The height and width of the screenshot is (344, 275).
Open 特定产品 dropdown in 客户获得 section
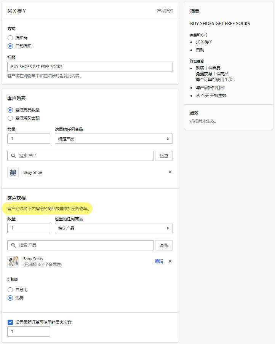click(x=114, y=228)
